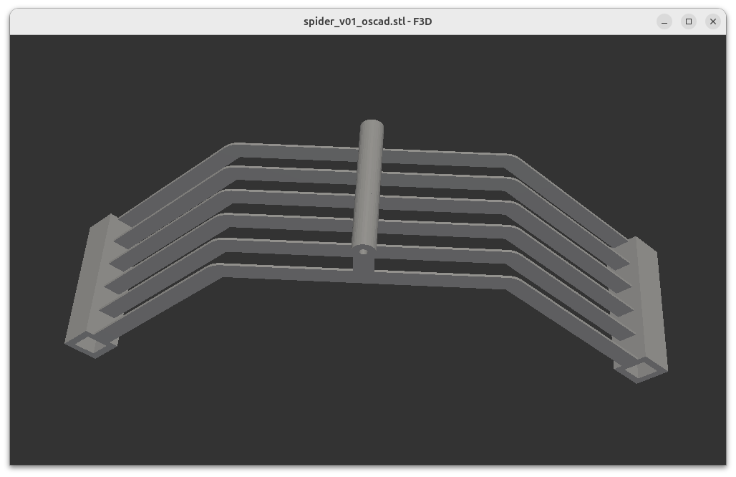
Task: Click empty title bar space left of title
Action: (x=143, y=21)
